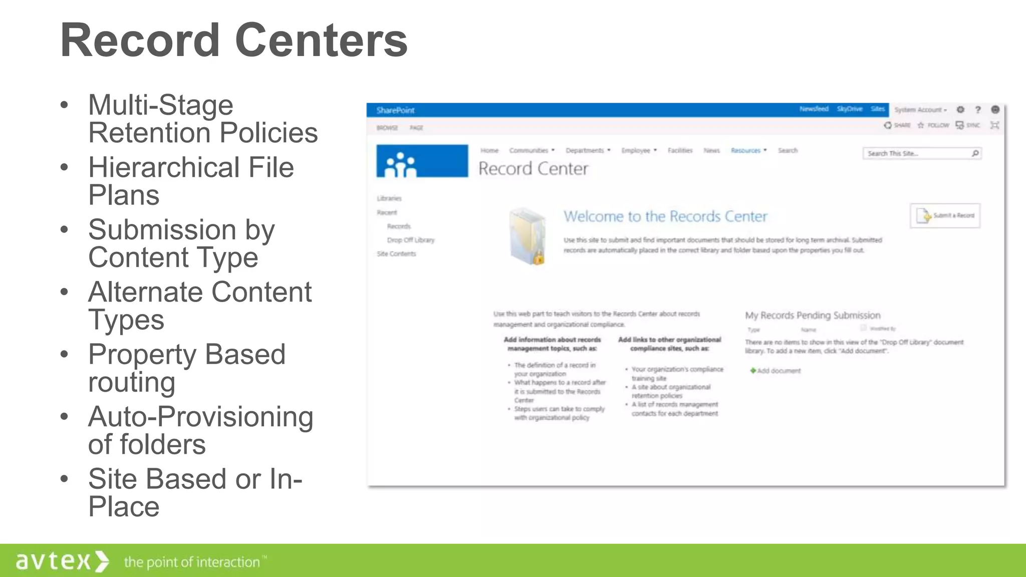Screen dimensions: 1026x577
Task: Go to Home in top navigation
Action: (x=489, y=150)
